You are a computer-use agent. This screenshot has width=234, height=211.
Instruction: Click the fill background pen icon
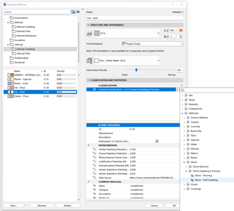(x=166, y=36)
